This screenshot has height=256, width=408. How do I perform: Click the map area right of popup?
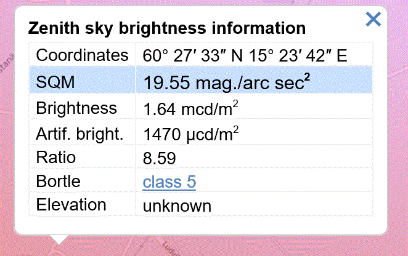398,130
